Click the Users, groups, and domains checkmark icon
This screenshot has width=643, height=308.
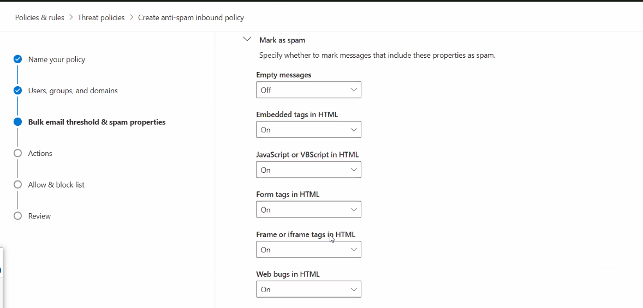tap(17, 90)
